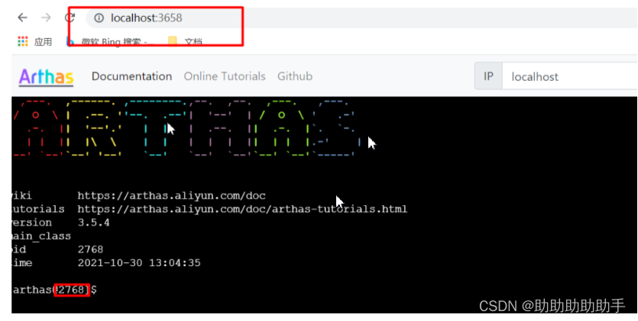Viewport: 638px width, 321px height.
Task: Click the IP input field showing localhost
Action: click(x=570, y=76)
